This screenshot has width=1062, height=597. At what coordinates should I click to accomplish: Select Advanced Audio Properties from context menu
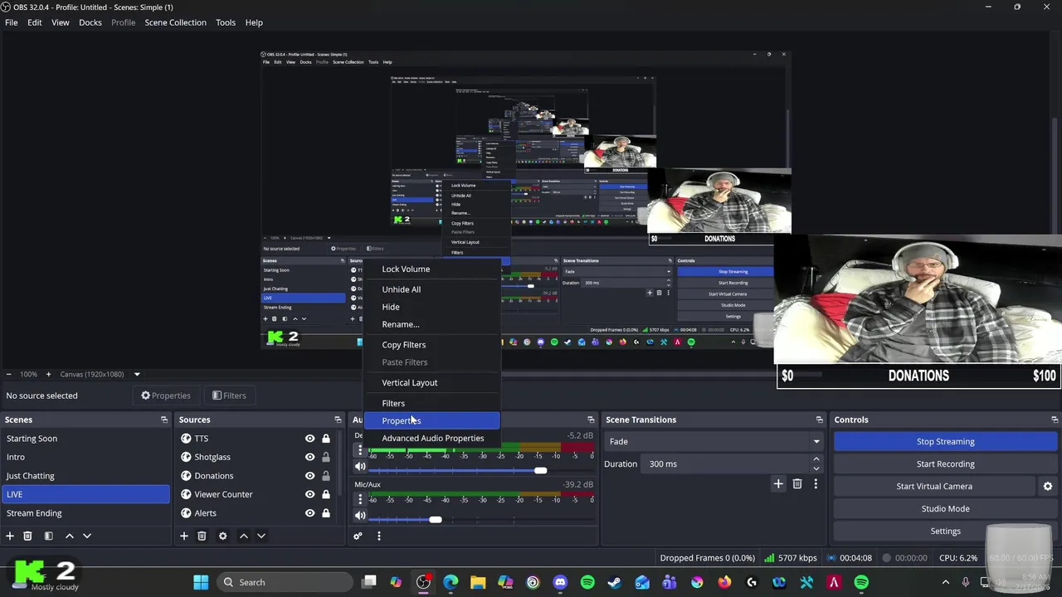pos(431,438)
